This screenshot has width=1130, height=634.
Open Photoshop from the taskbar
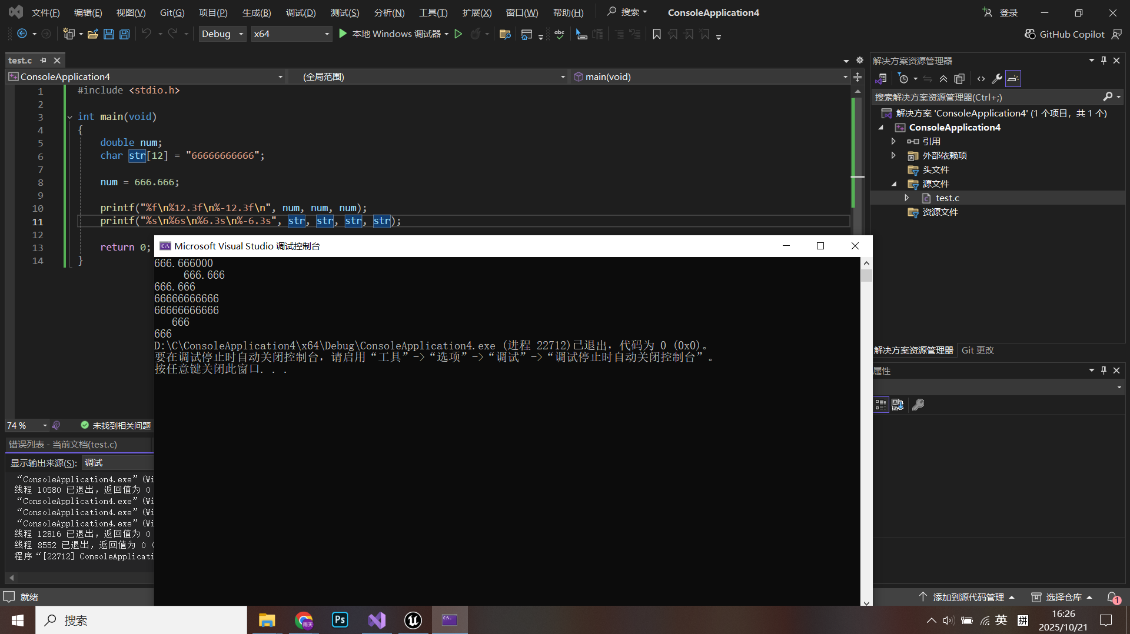pyautogui.click(x=340, y=620)
